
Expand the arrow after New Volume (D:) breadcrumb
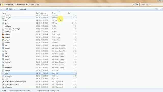[30, 4]
